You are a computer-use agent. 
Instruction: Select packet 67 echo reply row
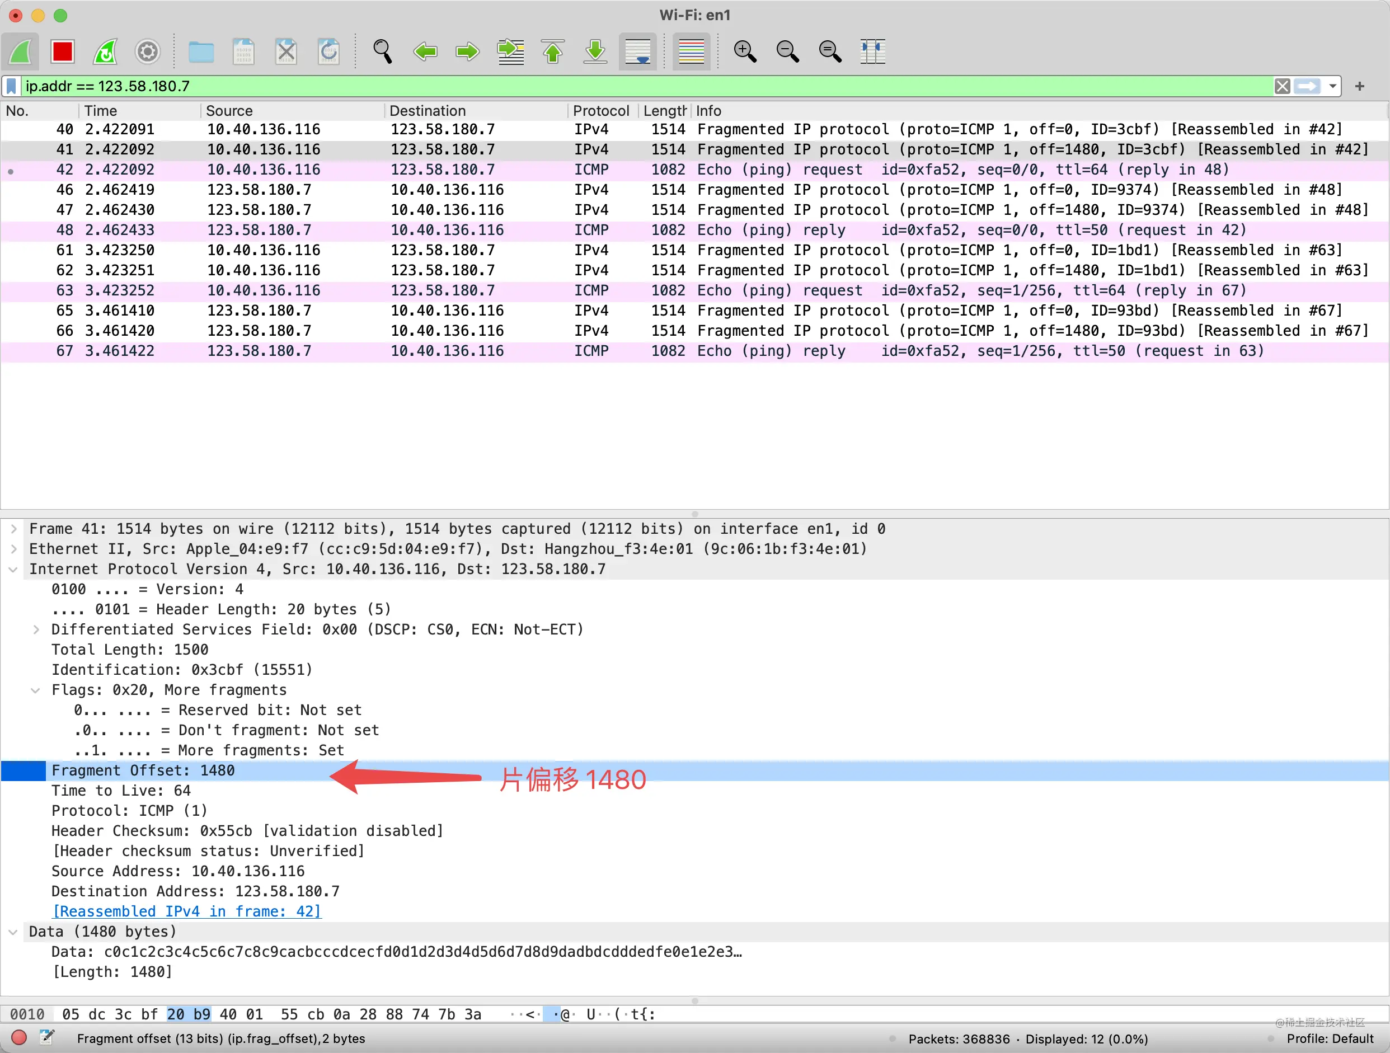coord(694,351)
